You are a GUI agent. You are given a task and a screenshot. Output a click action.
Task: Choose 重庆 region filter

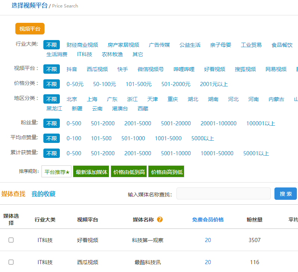[173, 99]
